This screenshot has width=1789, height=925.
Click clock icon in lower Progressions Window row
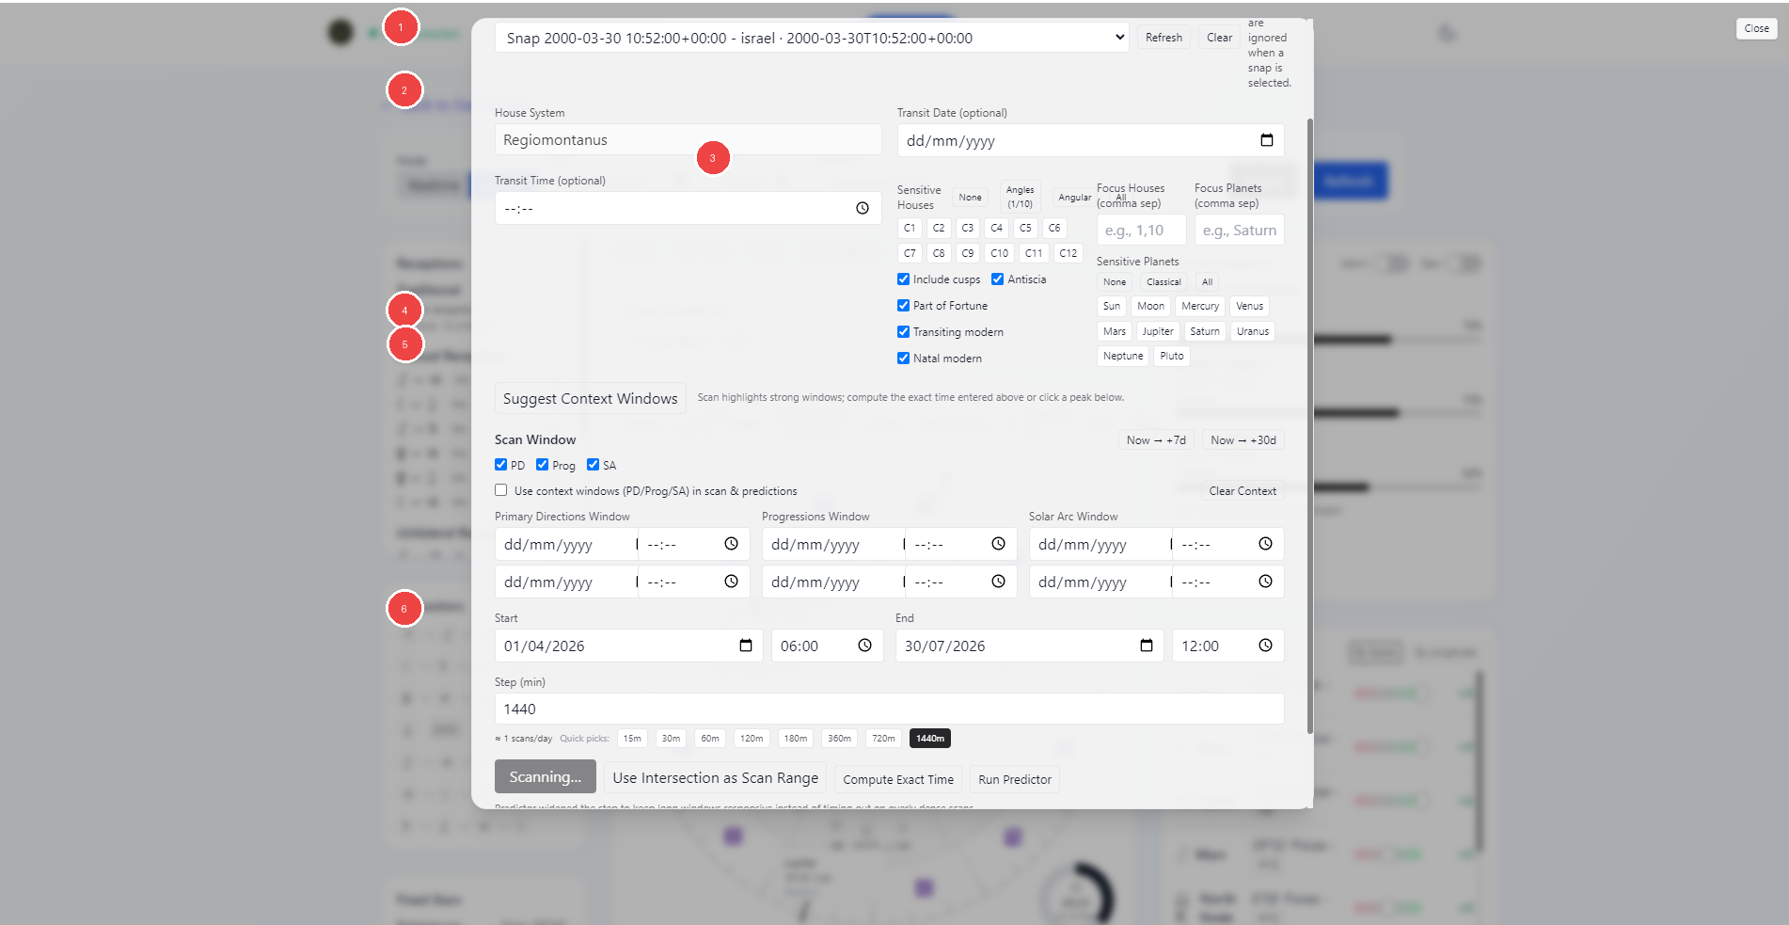pyautogui.click(x=998, y=582)
